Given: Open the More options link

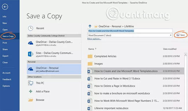Looking at the screenshot, I should pos(94,39).
